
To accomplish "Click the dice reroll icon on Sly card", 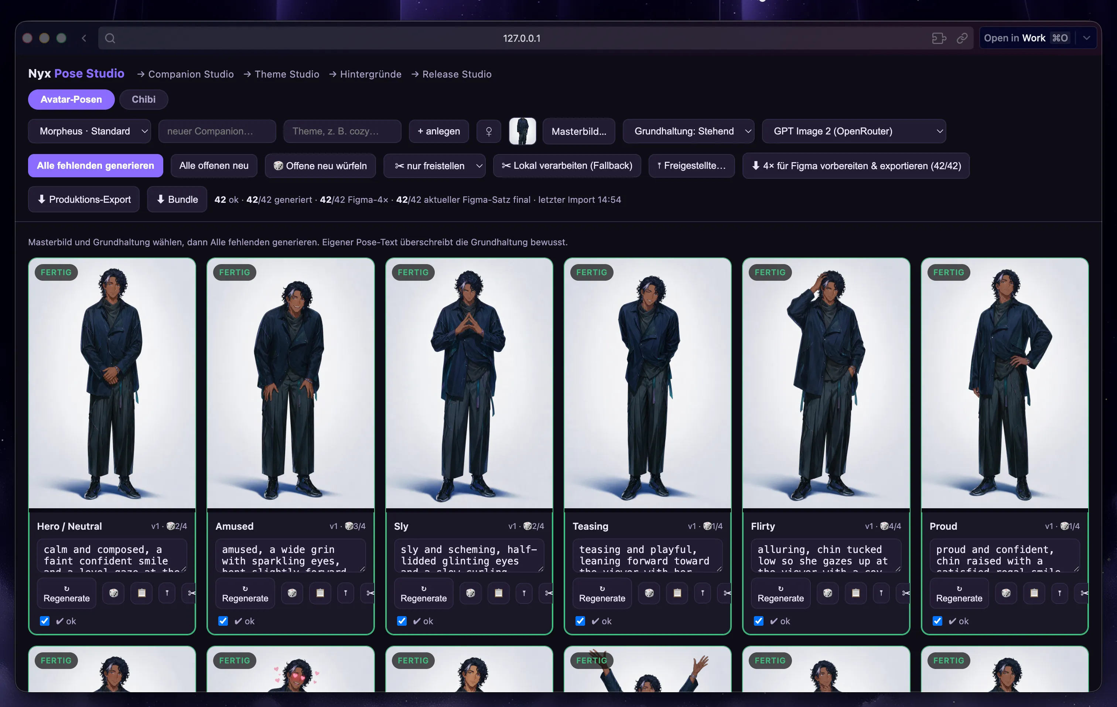I will [470, 593].
